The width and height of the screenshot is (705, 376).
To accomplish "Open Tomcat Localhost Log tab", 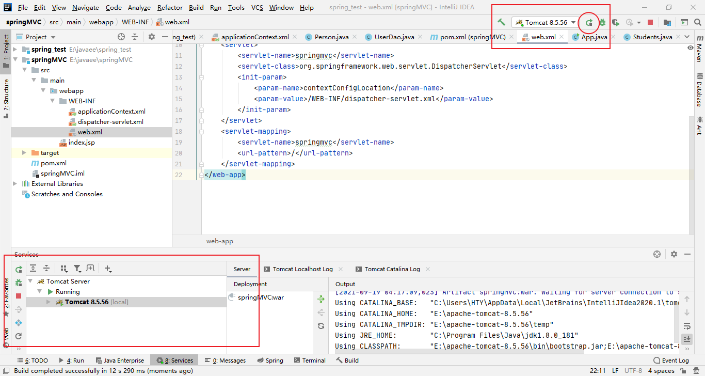I will click(303, 269).
